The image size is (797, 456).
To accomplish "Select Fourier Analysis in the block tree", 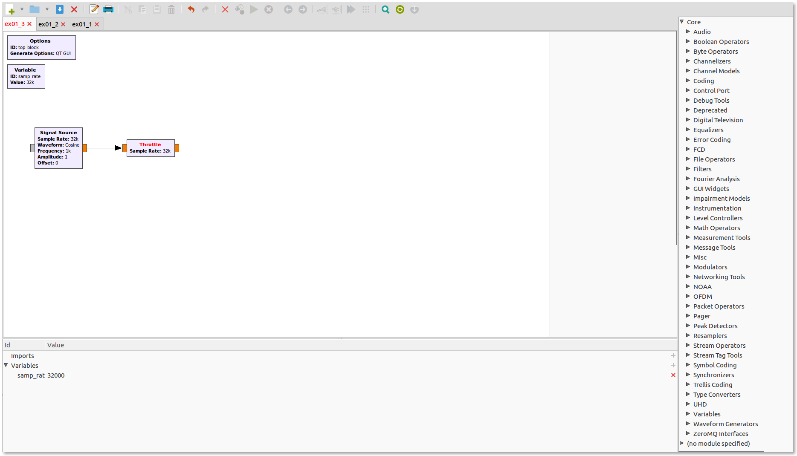I will (716, 179).
